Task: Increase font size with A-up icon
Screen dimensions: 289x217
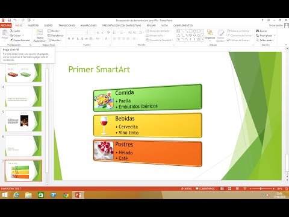Action: 98,33
